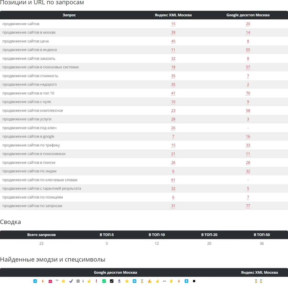Click the blue fast-forward emoji
The height and width of the screenshot is (286, 288).
pos(135,281)
